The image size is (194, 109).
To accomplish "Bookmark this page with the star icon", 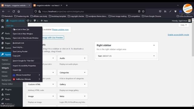I will pyautogui.click(x=143, y=12).
